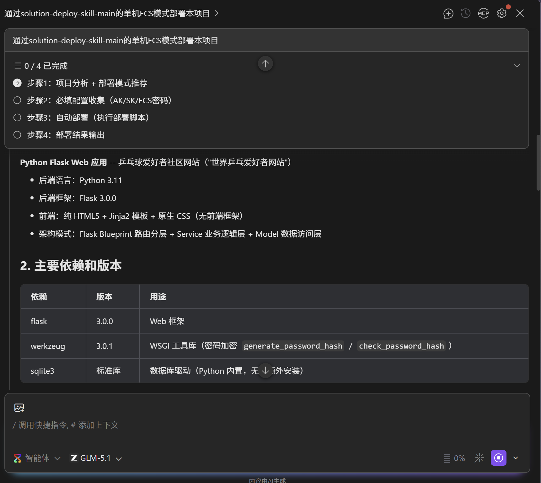
Task: Open settings gear with notification dot
Action: 502,14
